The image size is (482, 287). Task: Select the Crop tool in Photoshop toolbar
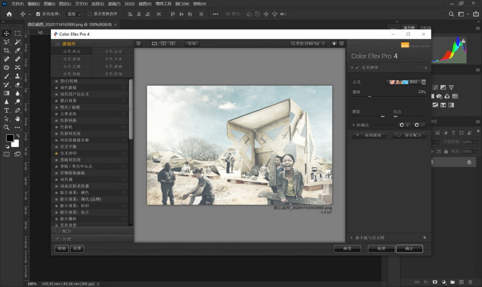(7, 51)
